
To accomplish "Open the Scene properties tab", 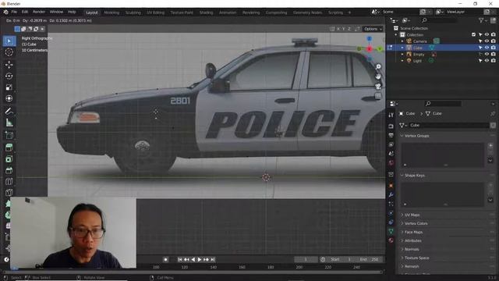I will pyautogui.click(x=391, y=154).
